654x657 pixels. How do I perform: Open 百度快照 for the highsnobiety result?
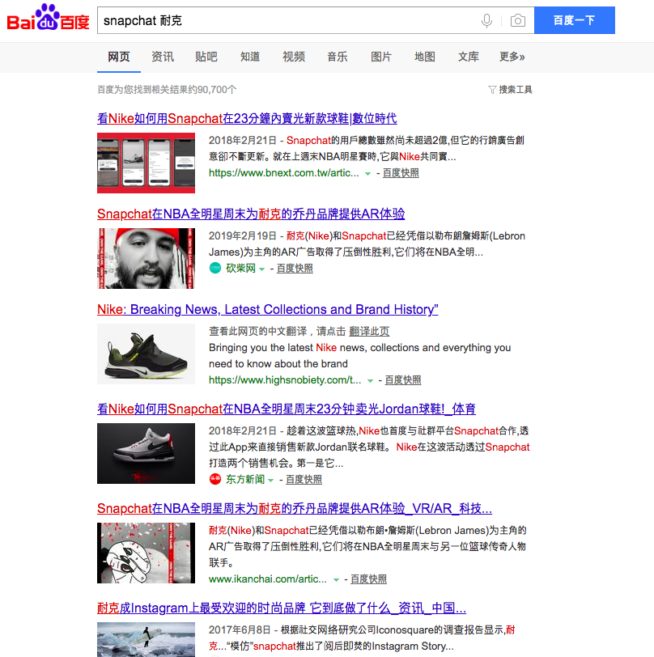click(x=403, y=380)
